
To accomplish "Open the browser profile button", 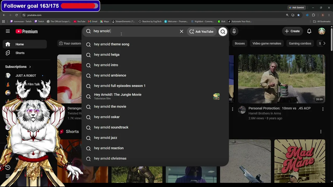I will 323,15.
